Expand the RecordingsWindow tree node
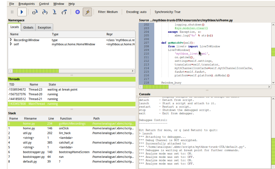This screenshot has width=275, height=169. [11, 40]
